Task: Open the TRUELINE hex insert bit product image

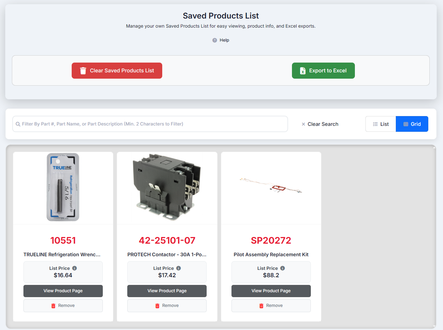Action: (x=63, y=187)
